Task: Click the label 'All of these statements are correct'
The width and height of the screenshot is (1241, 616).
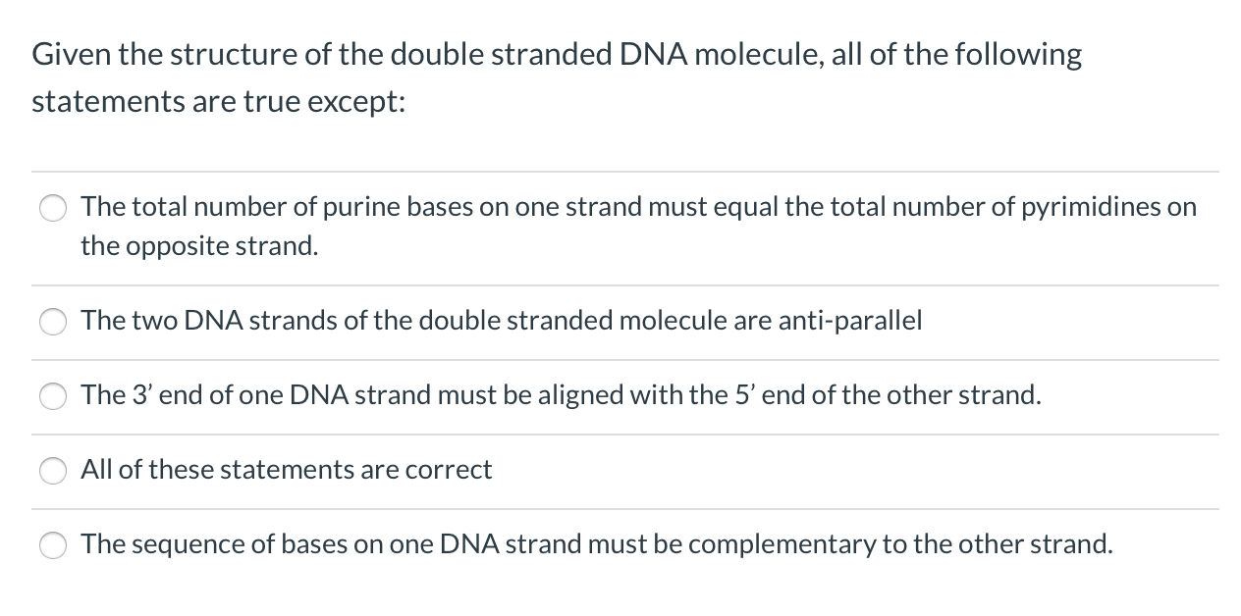Action: coord(286,469)
